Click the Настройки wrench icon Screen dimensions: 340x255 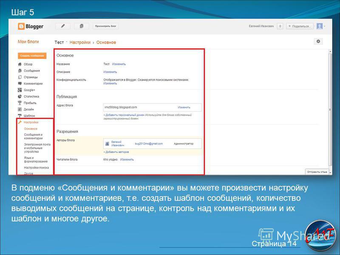tap(20, 122)
